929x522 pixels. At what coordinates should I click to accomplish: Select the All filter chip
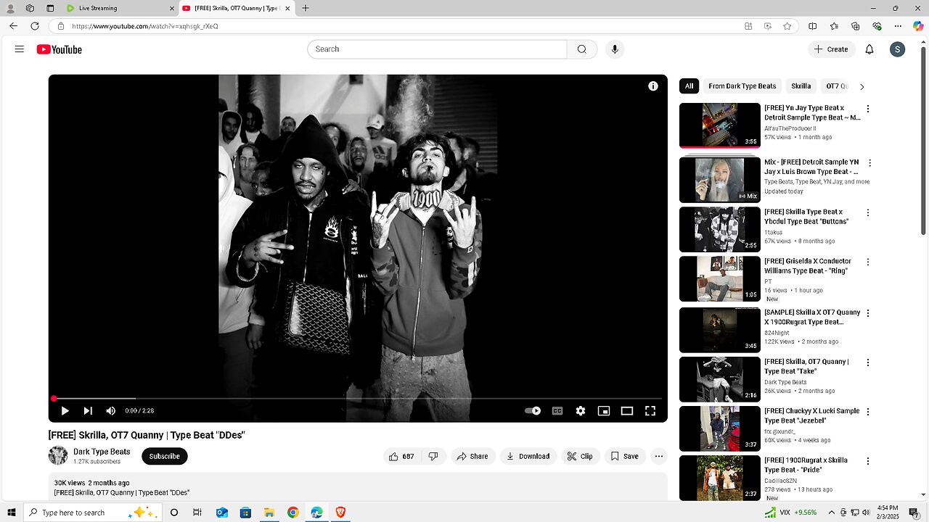pos(689,86)
